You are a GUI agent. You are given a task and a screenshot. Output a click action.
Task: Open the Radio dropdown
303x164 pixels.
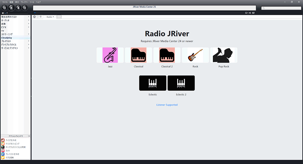click(50, 17)
